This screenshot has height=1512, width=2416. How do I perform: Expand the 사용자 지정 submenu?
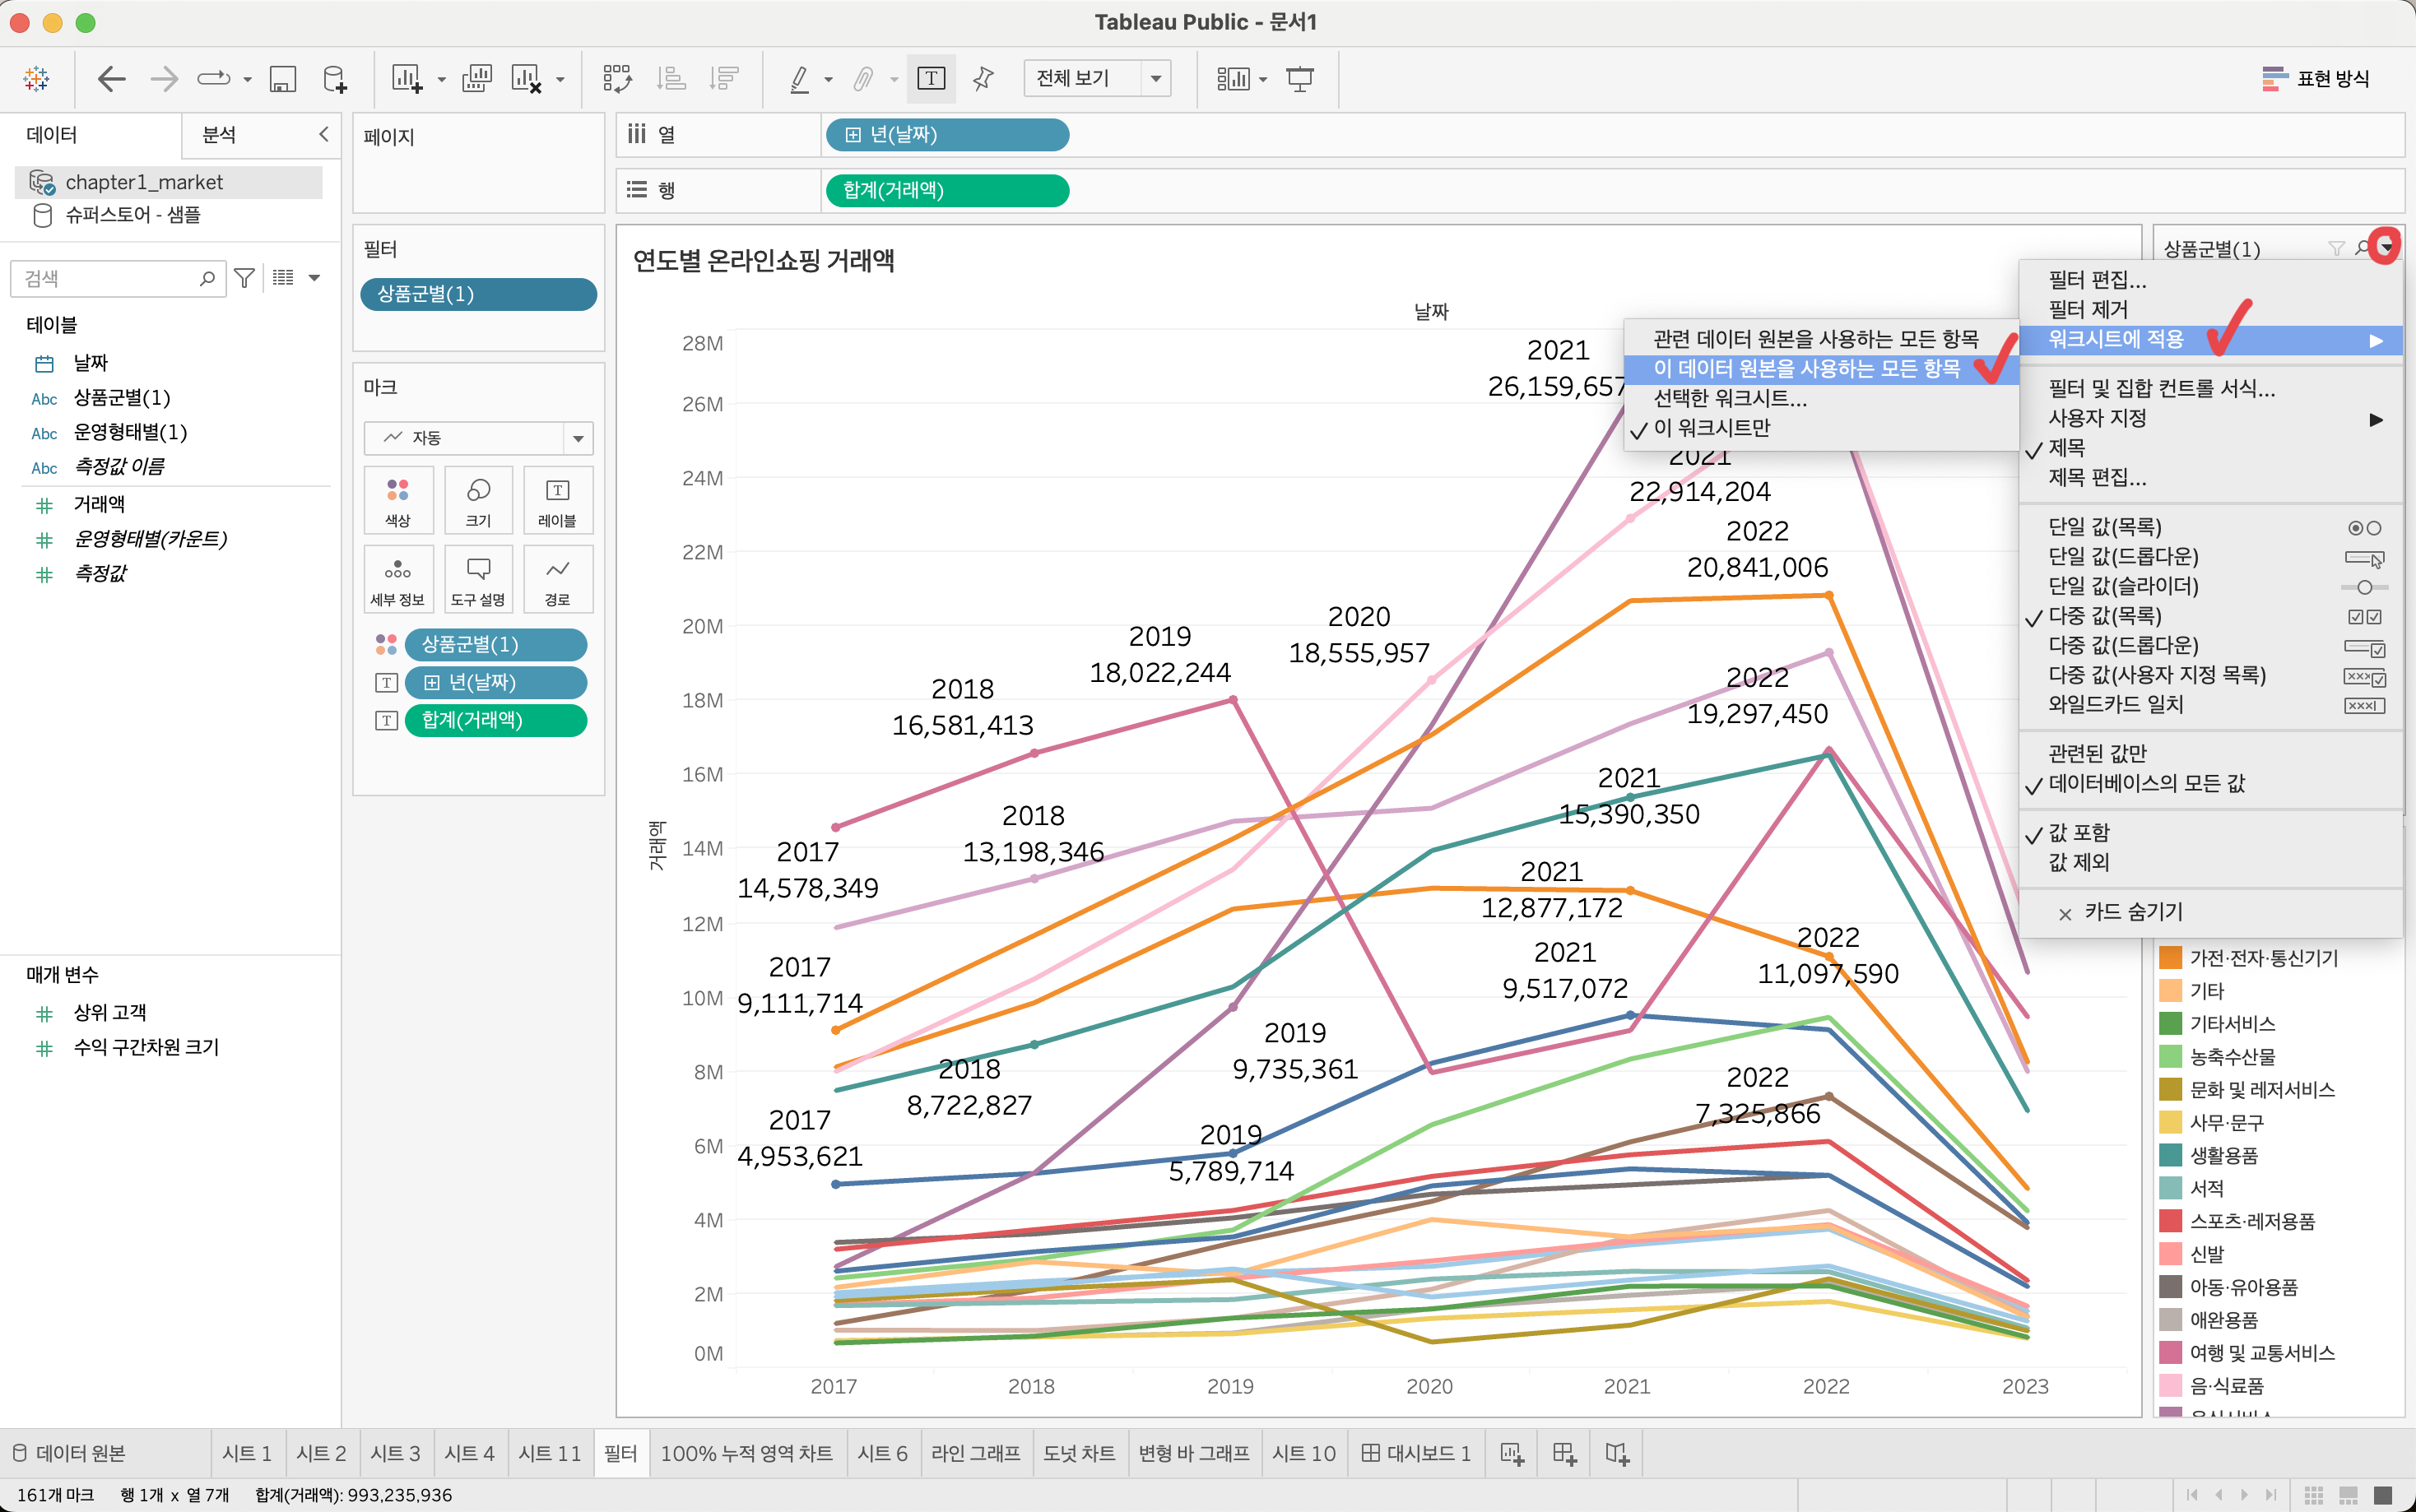click(2097, 418)
